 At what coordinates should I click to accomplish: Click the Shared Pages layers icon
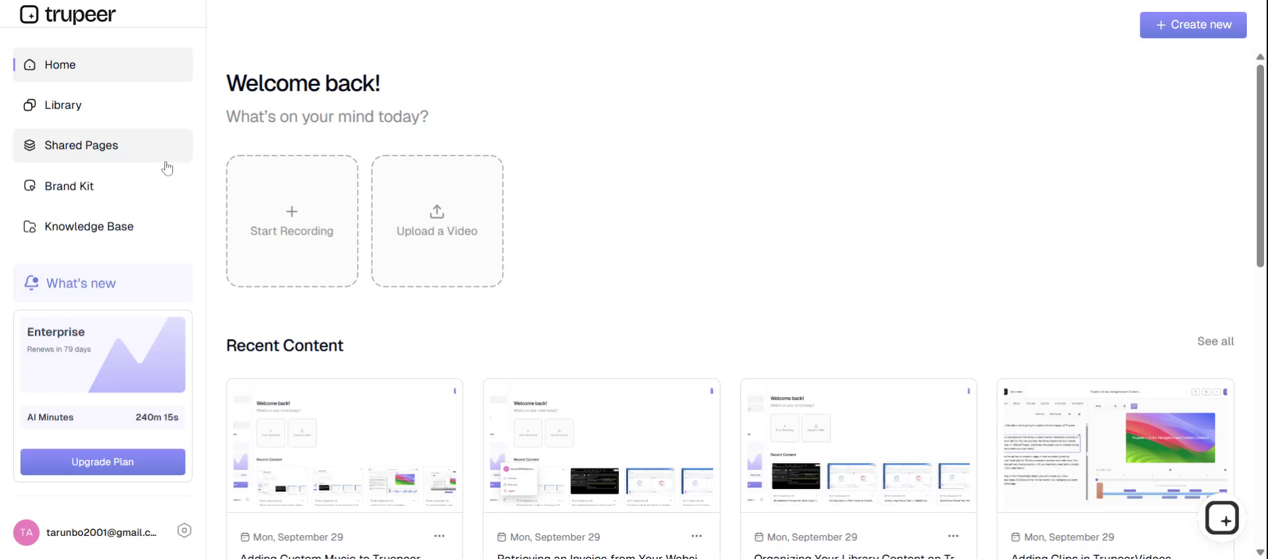(30, 145)
